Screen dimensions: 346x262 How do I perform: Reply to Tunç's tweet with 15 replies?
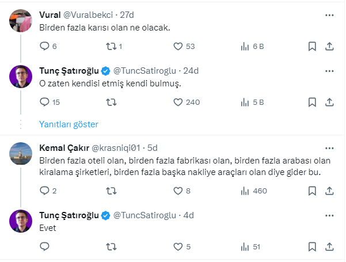(x=45, y=102)
